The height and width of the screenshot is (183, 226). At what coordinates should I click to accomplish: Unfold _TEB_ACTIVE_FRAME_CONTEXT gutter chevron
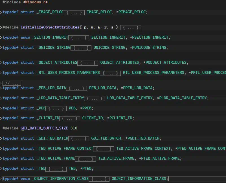[x=1, y=148]
